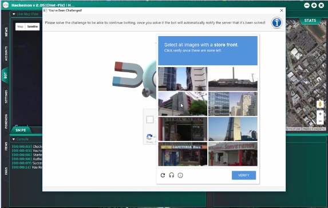Open the POKEMON sidebar tab
This screenshot has height=208, width=328.
[6, 121]
